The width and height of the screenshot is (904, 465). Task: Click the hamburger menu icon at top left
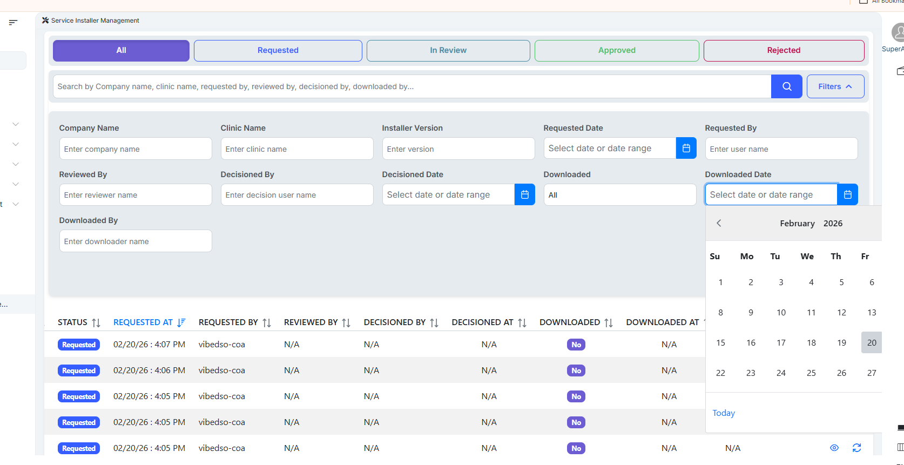pyautogui.click(x=13, y=22)
